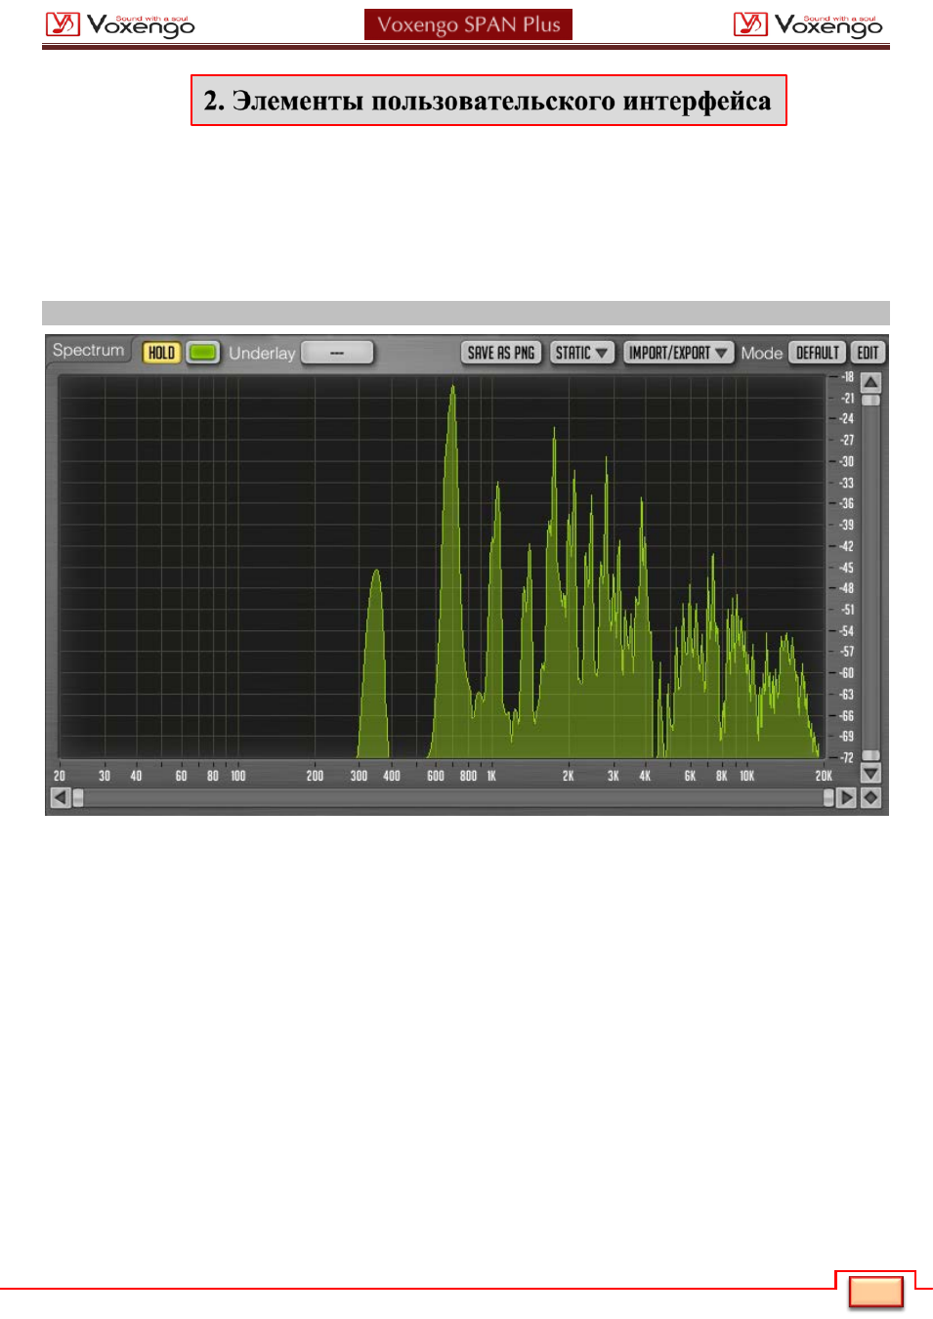Click the left handle of frequency range slider
933x1319 pixels.
(78, 797)
